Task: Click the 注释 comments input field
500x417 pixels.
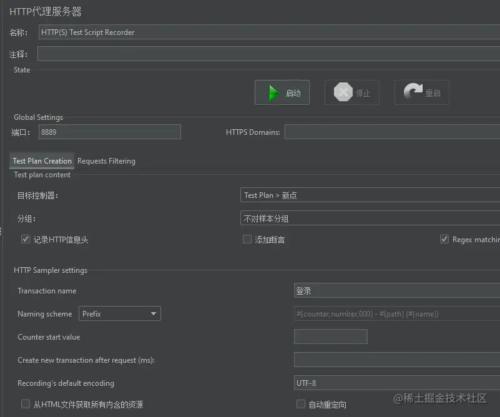Action: [x=268, y=54]
